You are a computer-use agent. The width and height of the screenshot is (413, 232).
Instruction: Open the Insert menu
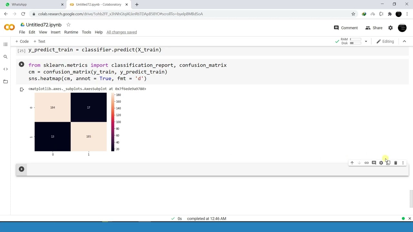(x=55, y=32)
